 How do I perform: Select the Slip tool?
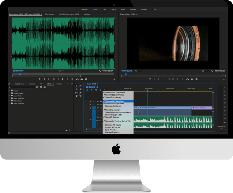(x=77, y=92)
